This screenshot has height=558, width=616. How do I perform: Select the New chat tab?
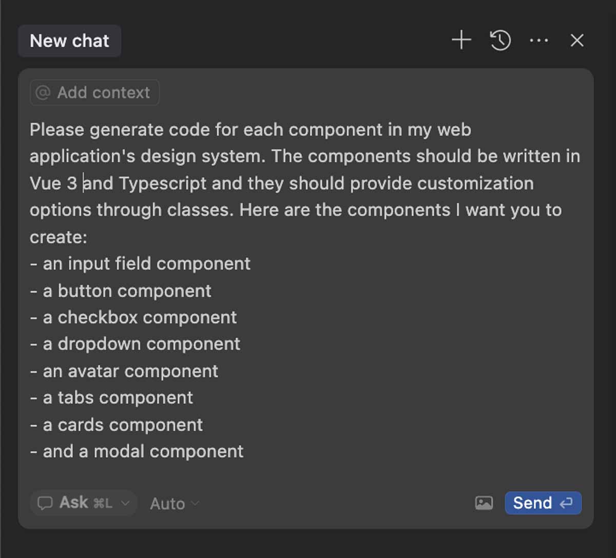[69, 41]
